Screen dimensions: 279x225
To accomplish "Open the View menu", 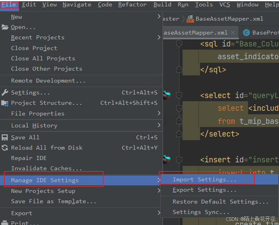I will click(x=50, y=4).
